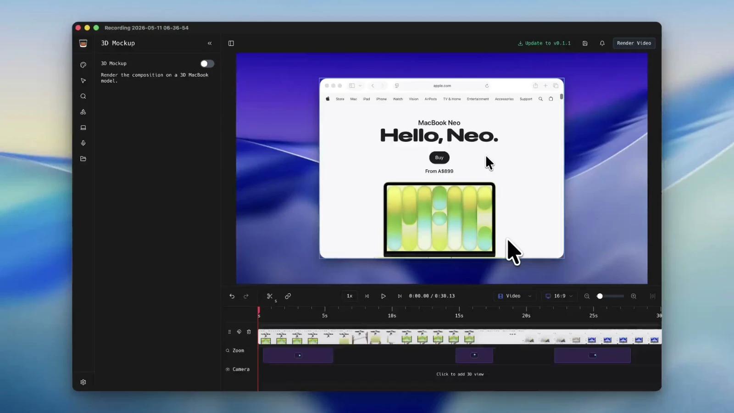This screenshot has width=734, height=413.
Task: Select the middle zoom segment near 15s
Action: click(x=474, y=356)
